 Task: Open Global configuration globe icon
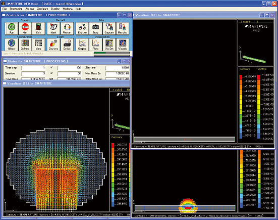click(x=12, y=45)
